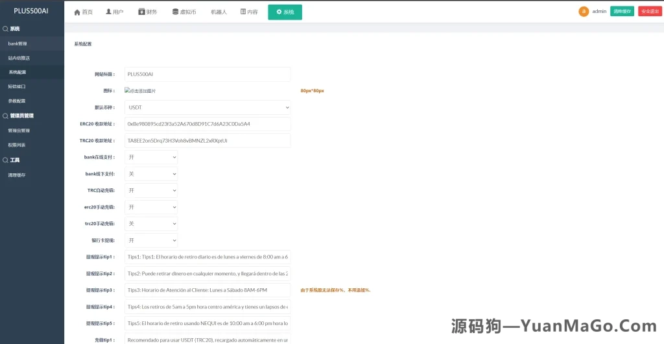
Task: Collapse the 系统 sidebar group header
Action: coord(32,29)
